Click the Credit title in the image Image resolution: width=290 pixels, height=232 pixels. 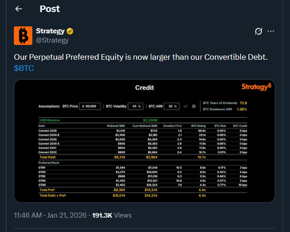[144, 88]
